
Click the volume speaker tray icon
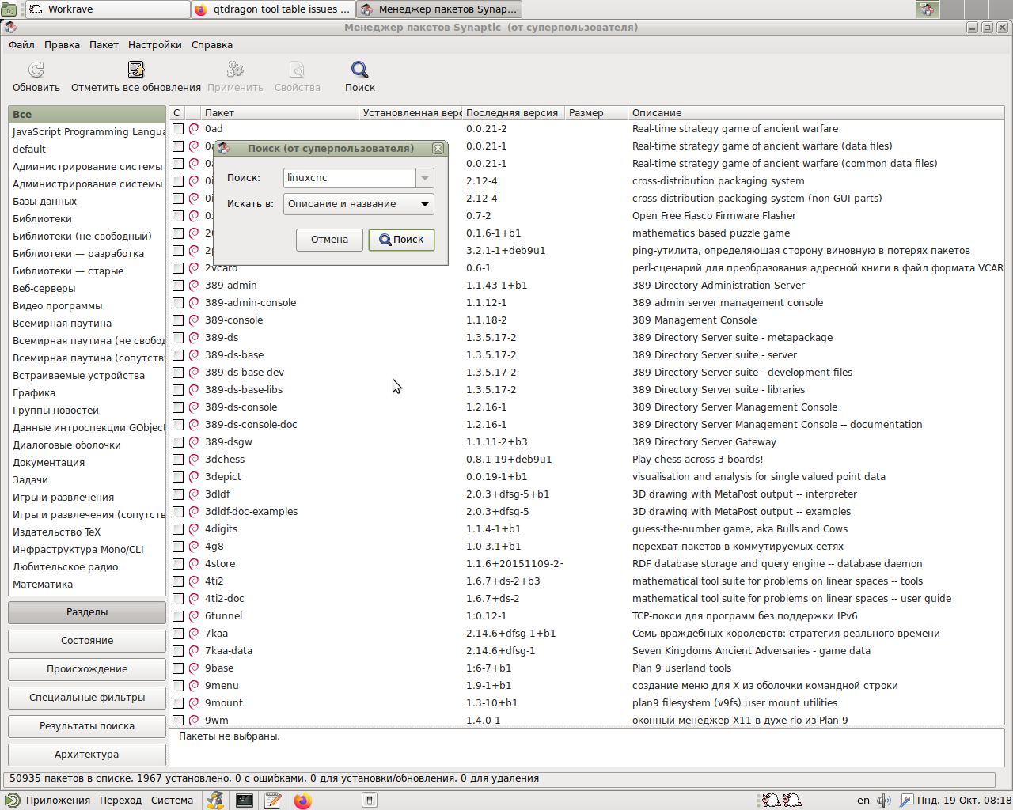click(x=884, y=801)
